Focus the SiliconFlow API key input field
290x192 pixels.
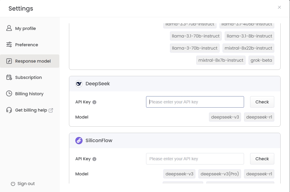point(195,159)
